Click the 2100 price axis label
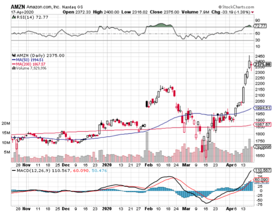 (260, 95)
